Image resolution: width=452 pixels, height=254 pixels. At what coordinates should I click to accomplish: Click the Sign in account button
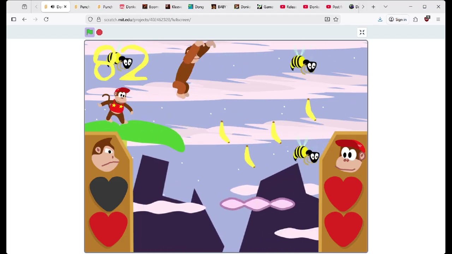click(x=398, y=19)
